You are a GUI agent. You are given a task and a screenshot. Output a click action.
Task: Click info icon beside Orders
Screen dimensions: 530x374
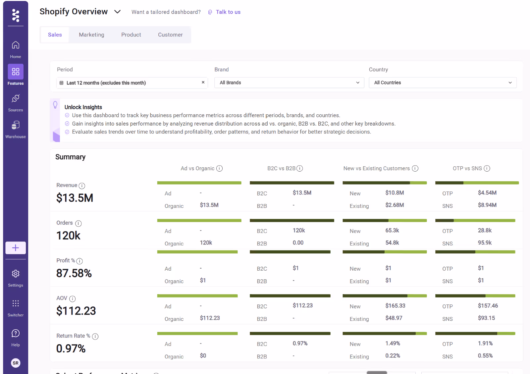click(79, 224)
